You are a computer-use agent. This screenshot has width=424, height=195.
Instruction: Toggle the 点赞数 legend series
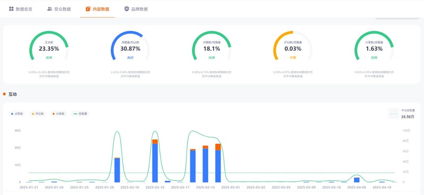click(17, 114)
